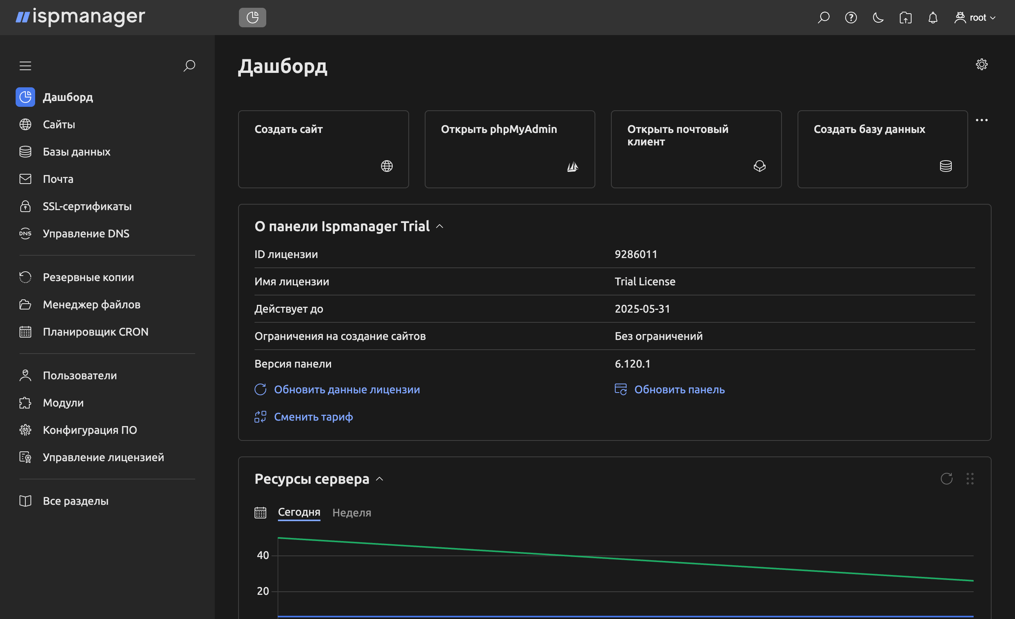The height and width of the screenshot is (619, 1015).
Task: Click the license certificate icon in sidebar
Action: click(x=25, y=457)
